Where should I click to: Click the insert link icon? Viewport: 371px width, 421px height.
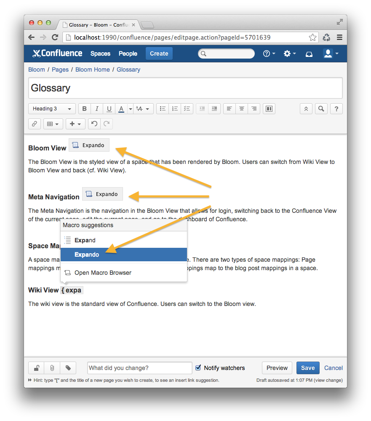35,124
